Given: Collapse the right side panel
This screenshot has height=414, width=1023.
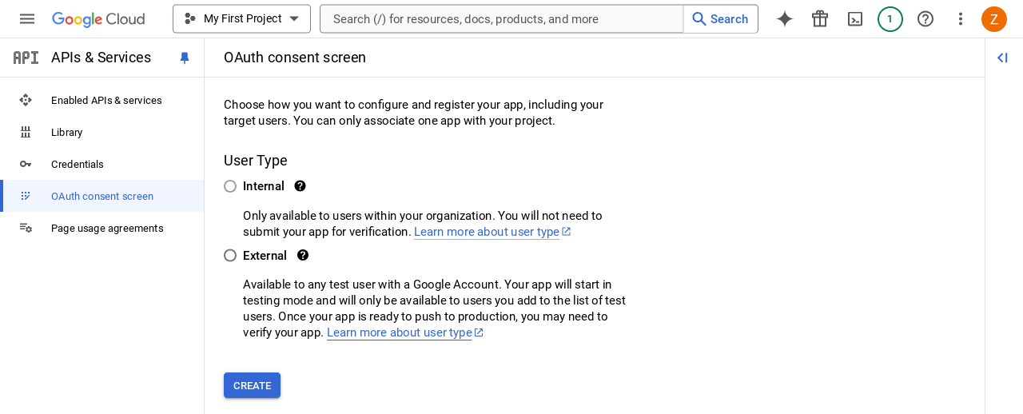Looking at the screenshot, I should pos(1002,58).
